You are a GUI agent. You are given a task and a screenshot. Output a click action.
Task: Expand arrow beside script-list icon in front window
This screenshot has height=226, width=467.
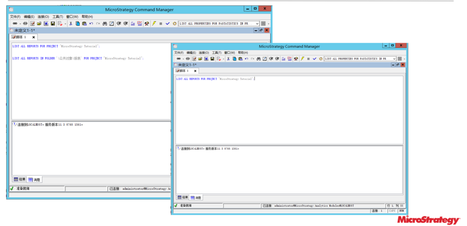coord(224,59)
